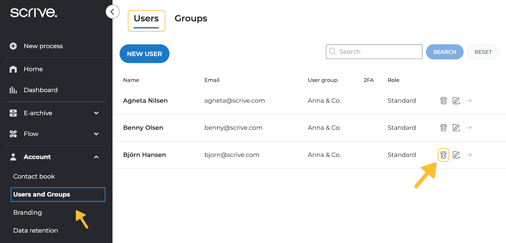Viewport: 506px width, 243px height.
Task: Delete user Agneta Nilsen with trash icon
Action: pyautogui.click(x=444, y=101)
